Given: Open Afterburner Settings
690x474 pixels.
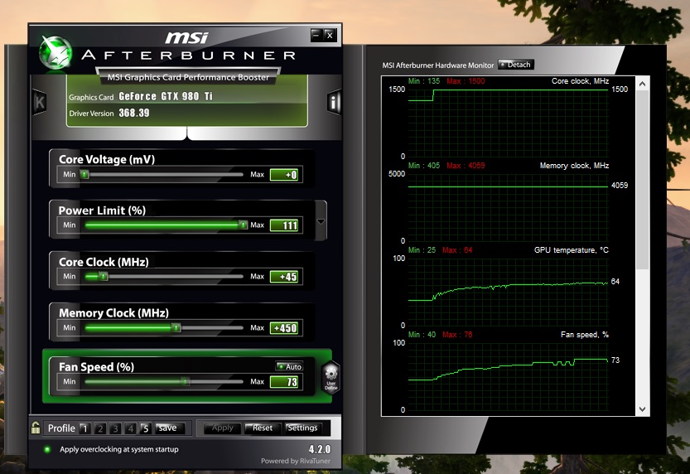Looking at the screenshot, I should (302, 428).
